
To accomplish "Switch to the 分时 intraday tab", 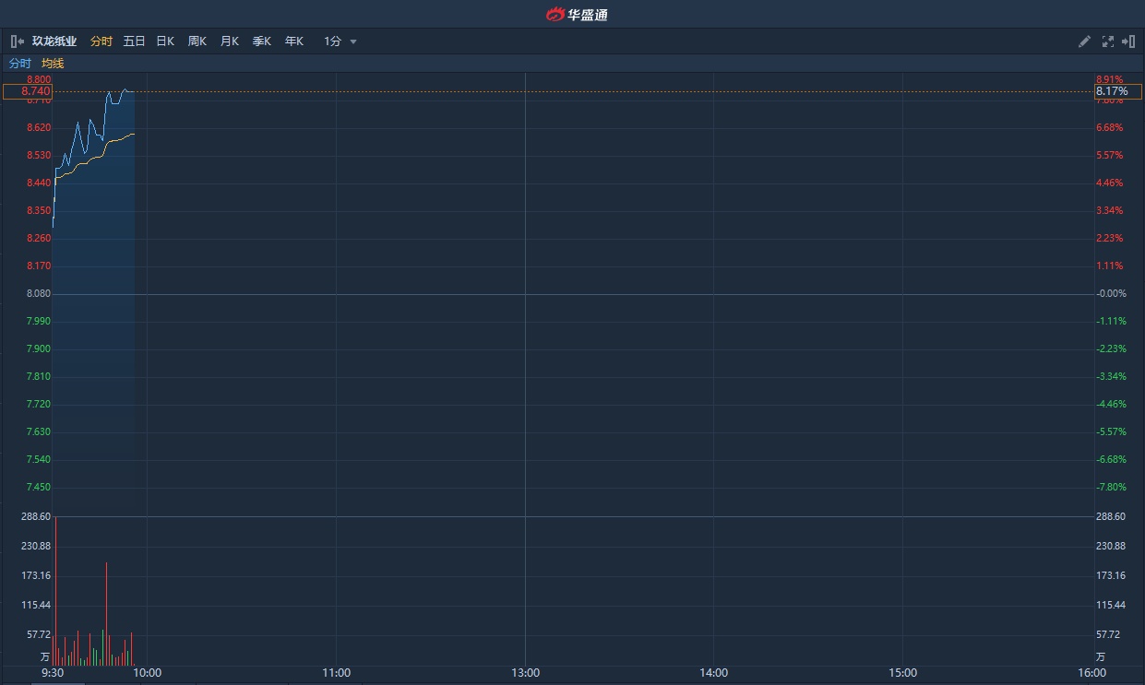I will click(x=101, y=41).
